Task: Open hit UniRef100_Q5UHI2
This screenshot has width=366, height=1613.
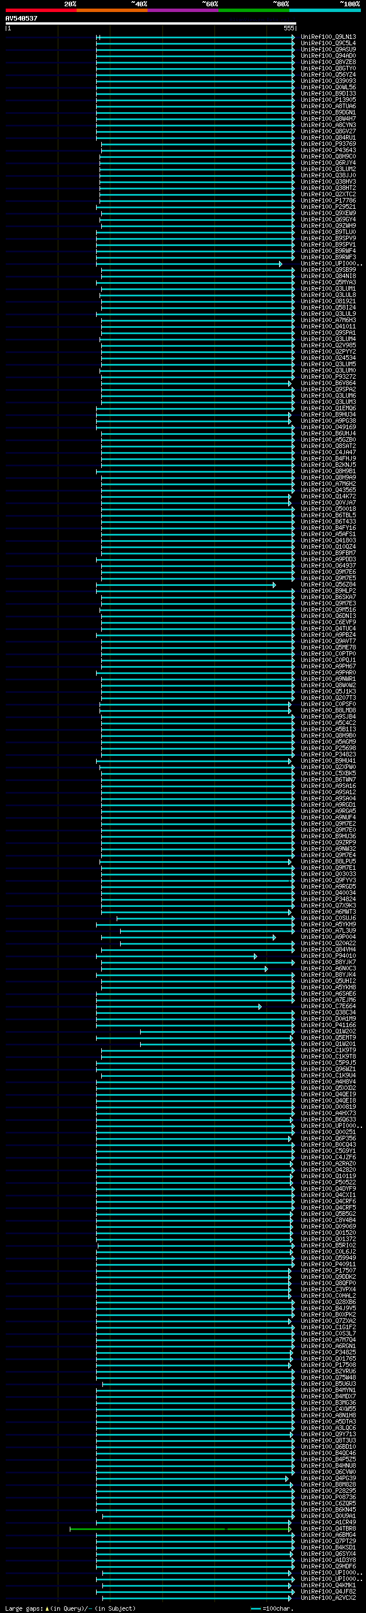Action: tap(328, 981)
